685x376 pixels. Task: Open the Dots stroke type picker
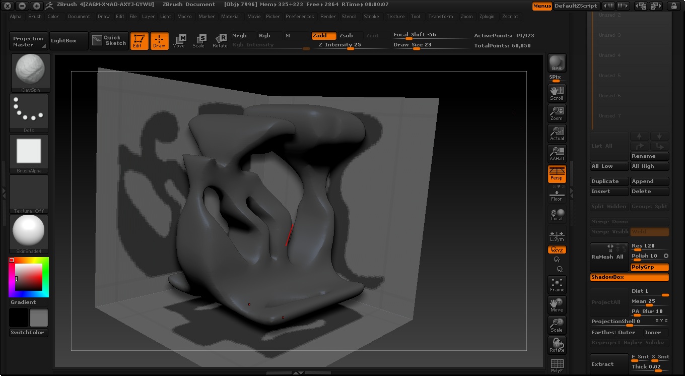[29, 113]
